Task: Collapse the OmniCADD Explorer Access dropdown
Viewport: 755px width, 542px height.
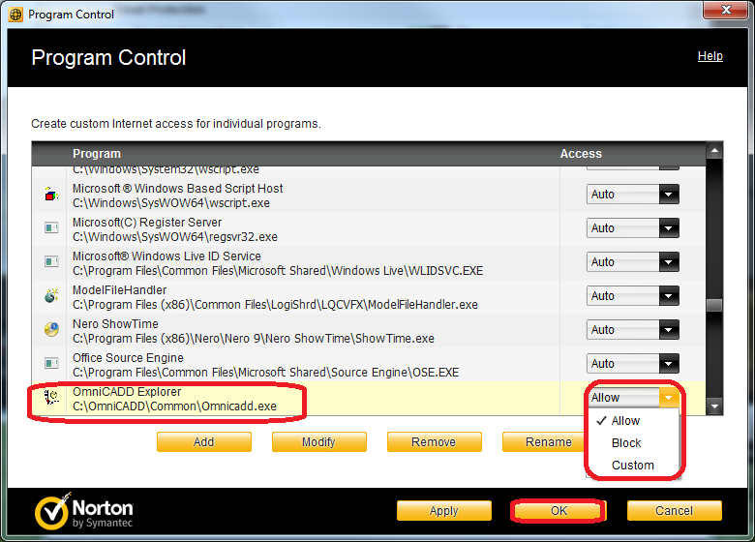Action: pos(668,398)
